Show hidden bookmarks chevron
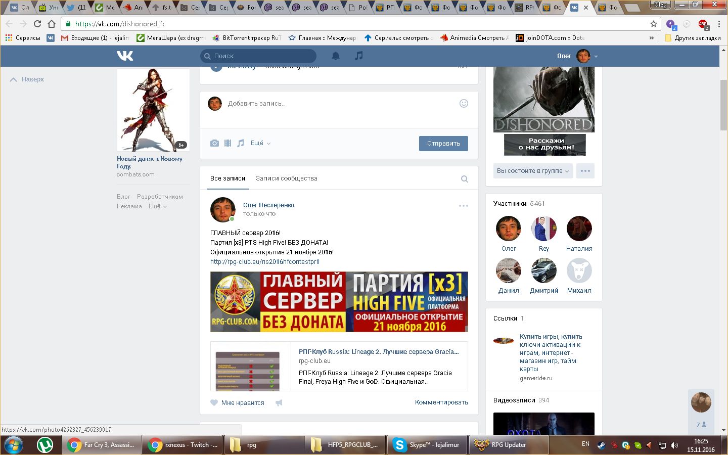 point(652,38)
